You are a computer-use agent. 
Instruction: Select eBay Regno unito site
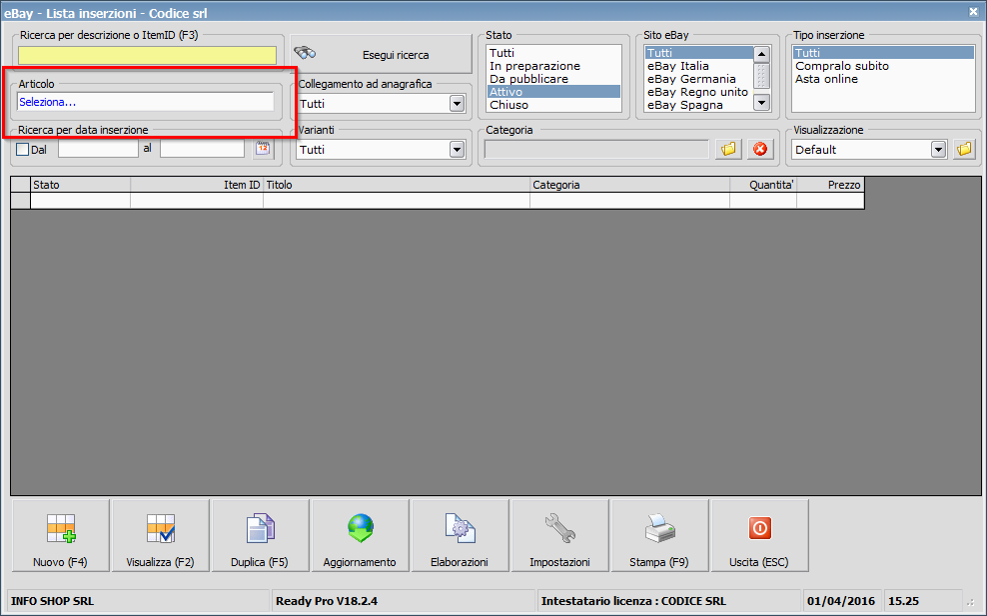click(698, 92)
